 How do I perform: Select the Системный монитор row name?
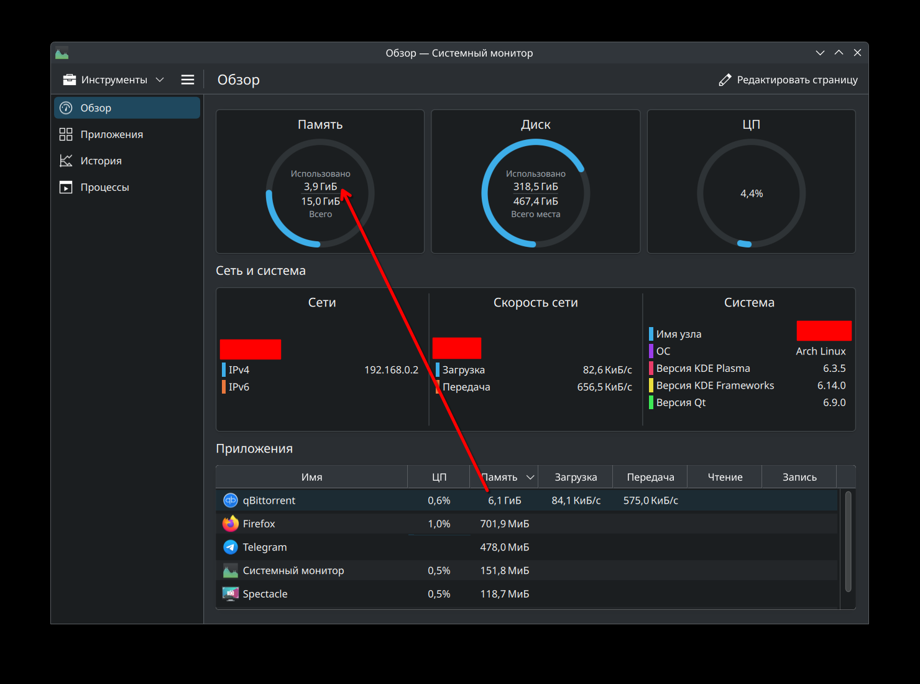(x=293, y=570)
